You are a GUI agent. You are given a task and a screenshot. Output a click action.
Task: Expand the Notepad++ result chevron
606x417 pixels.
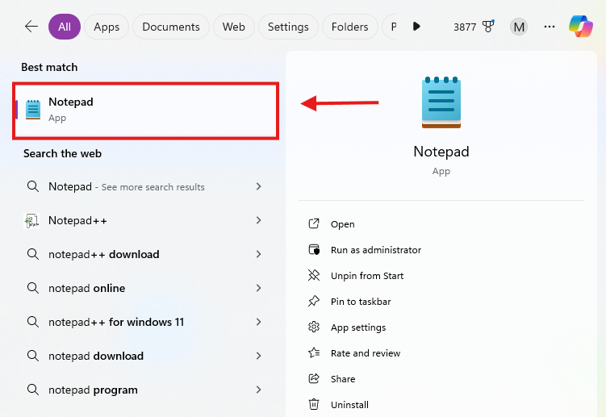point(258,220)
